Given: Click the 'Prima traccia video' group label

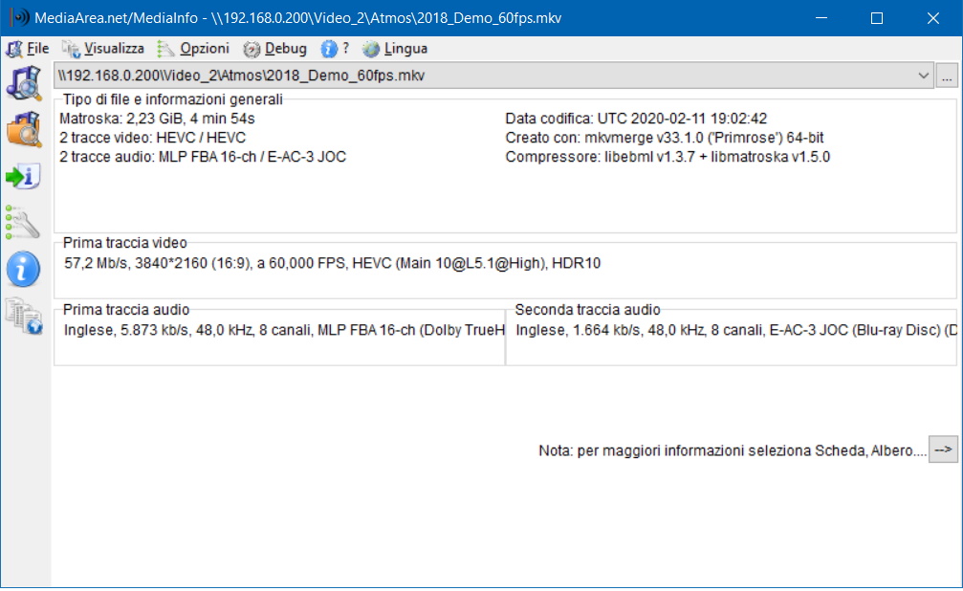Looking at the screenshot, I should (124, 243).
